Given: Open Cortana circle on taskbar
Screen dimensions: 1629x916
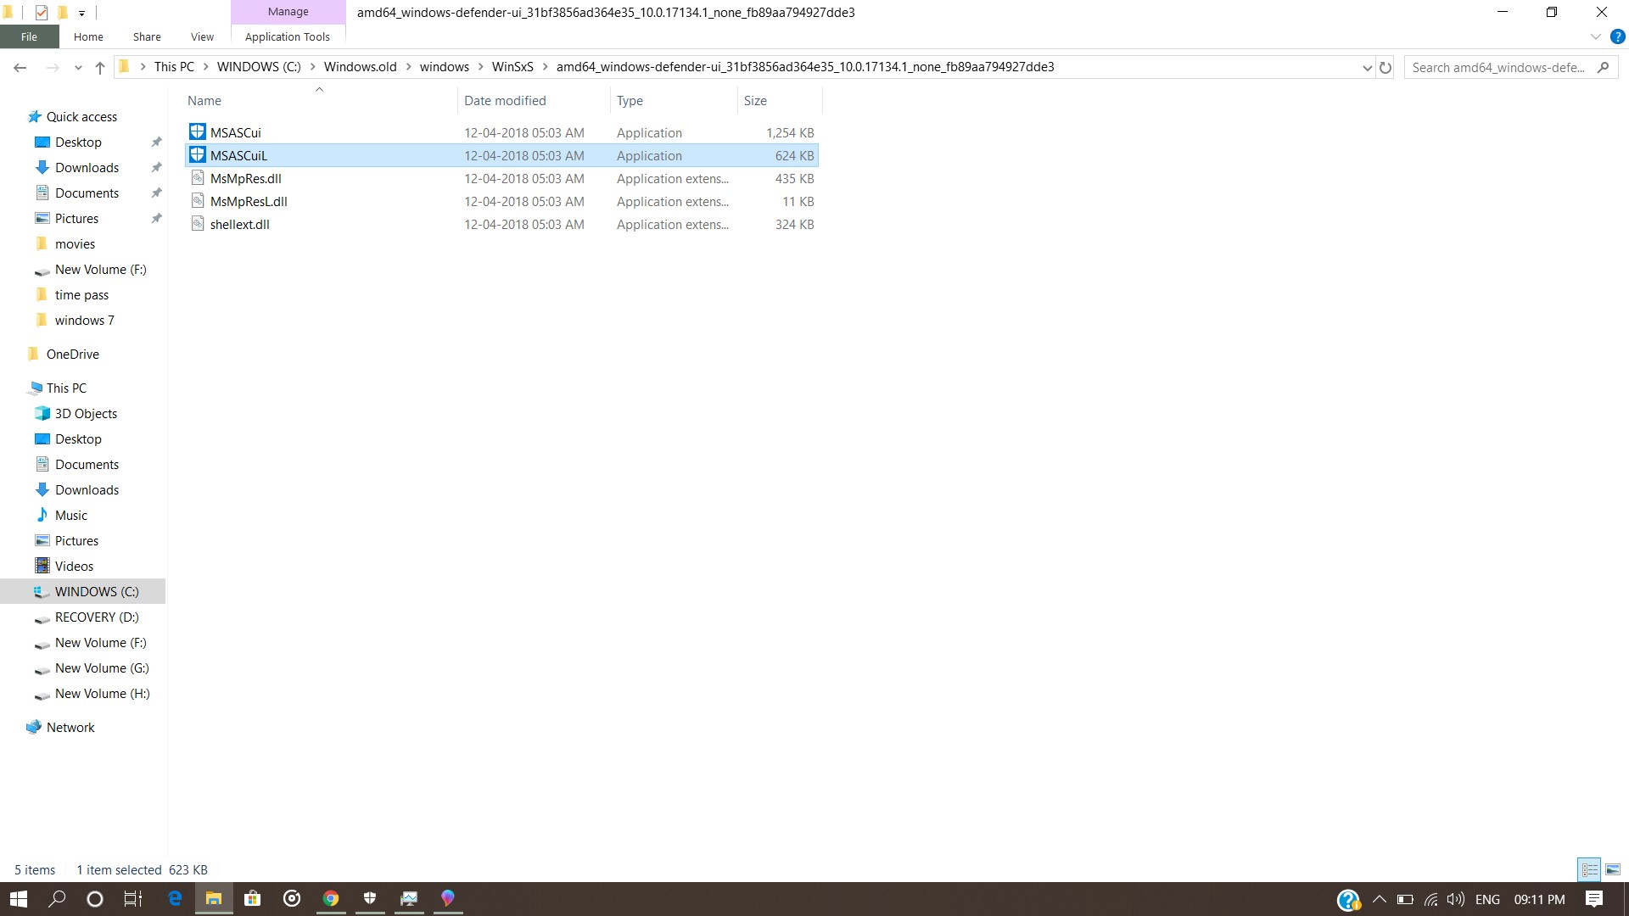Looking at the screenshot, I should [x=95, y=899].
